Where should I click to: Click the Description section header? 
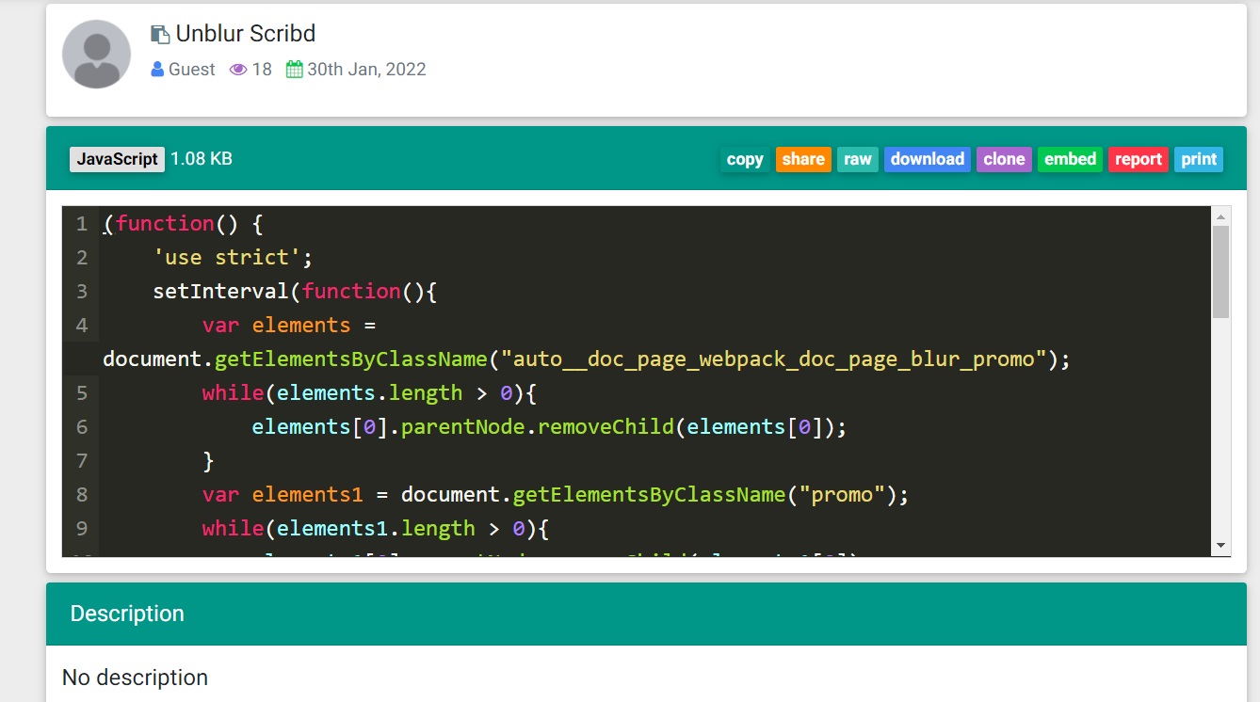coord(127,614)
